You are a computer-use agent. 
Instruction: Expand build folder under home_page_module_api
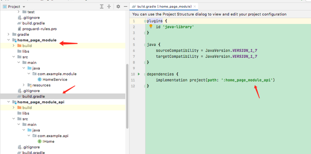tap(14, 108)
